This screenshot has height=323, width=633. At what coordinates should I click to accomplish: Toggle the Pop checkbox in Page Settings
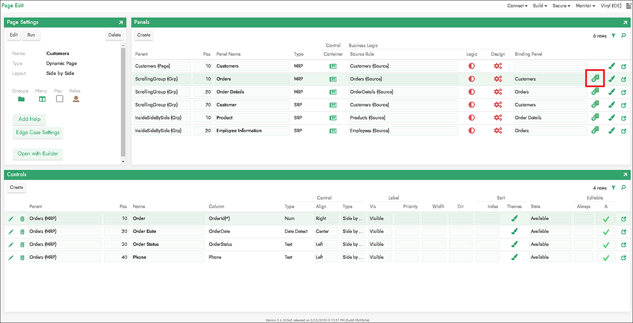pos(59,99)
